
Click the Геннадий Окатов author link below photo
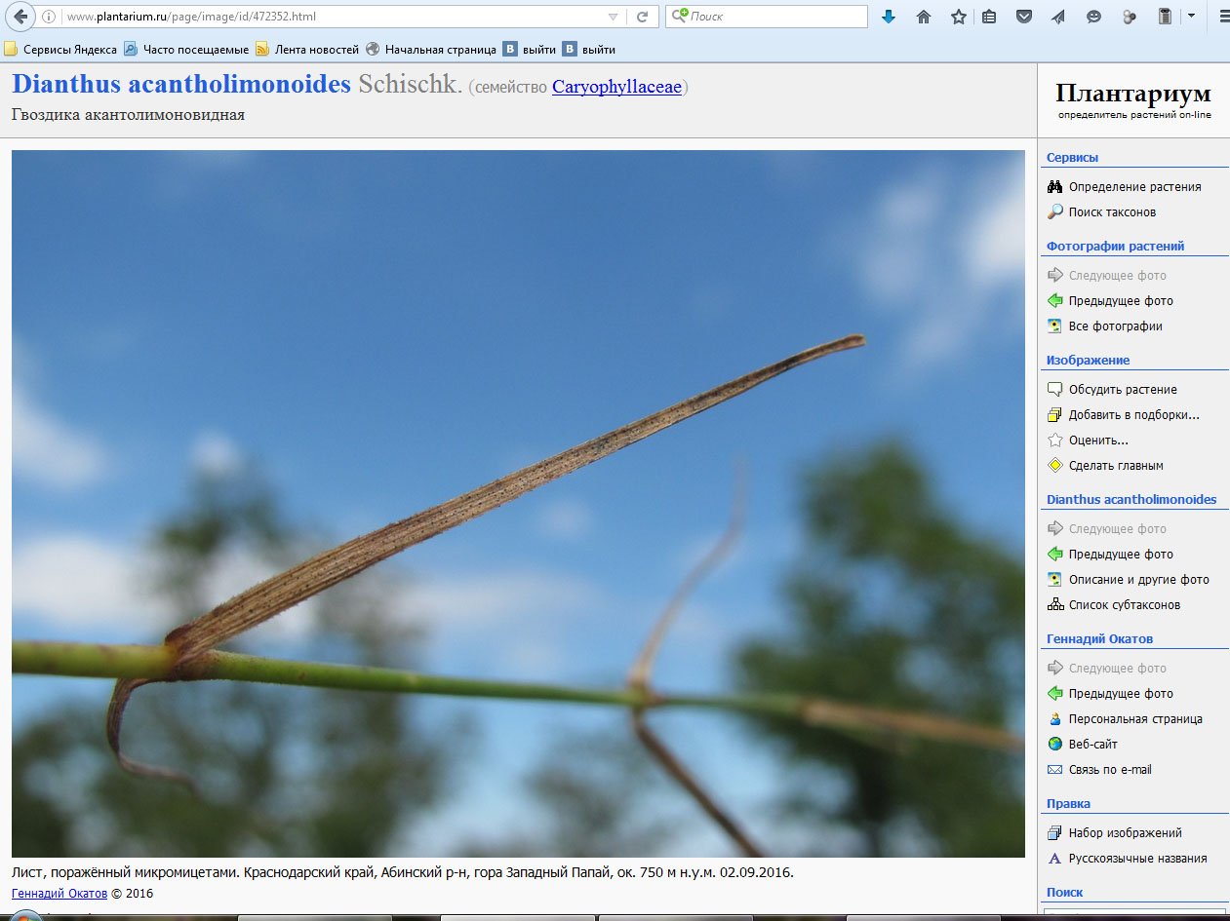pyautogui.click(x=59, y=893)
